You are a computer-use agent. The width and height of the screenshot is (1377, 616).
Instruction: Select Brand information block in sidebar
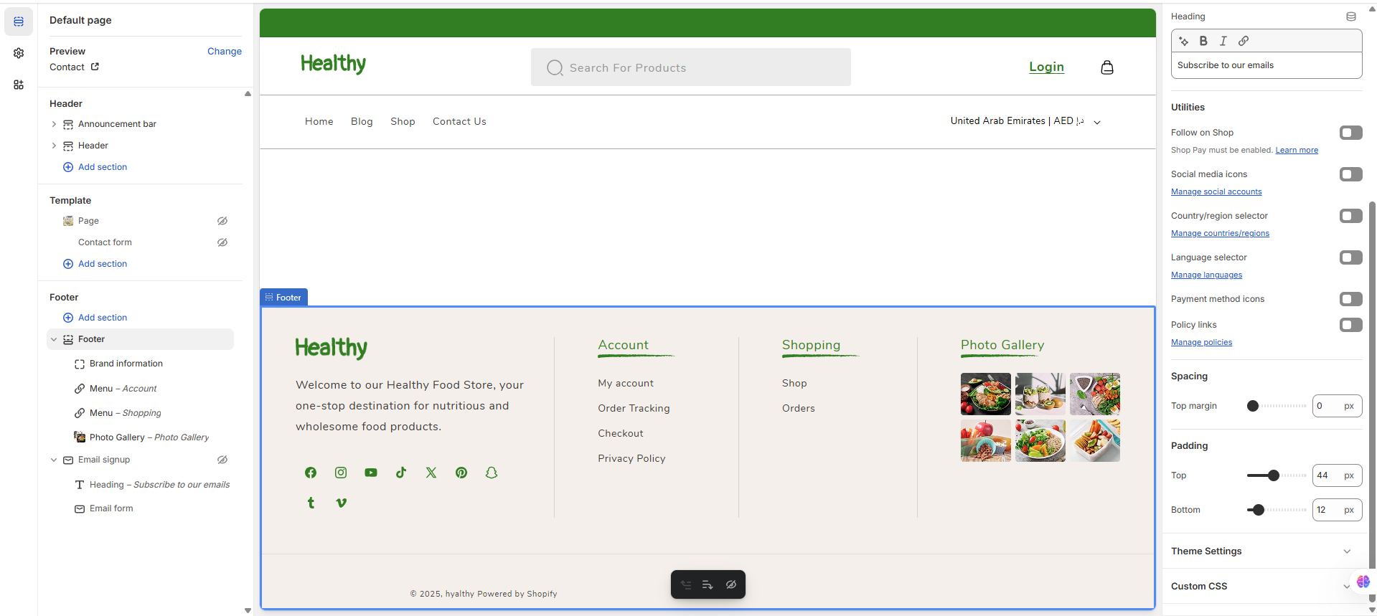126,364
